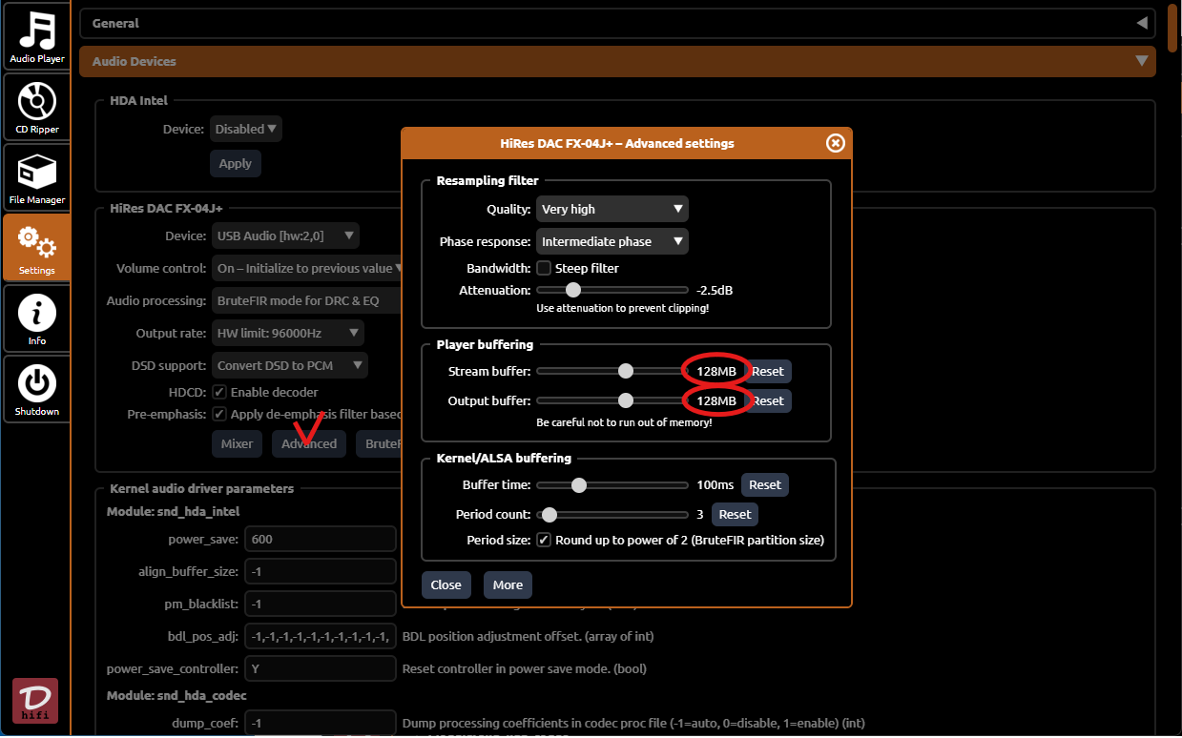Close the Advanced settings dialog with X

coord(835,143)
